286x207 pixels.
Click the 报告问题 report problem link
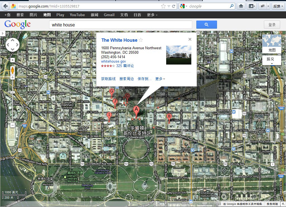pos(272,204)
